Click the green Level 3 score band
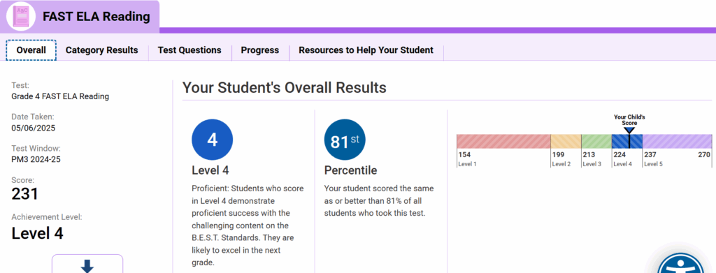The image size is (716, 273). pyautogui.click(x=596, y=141)
